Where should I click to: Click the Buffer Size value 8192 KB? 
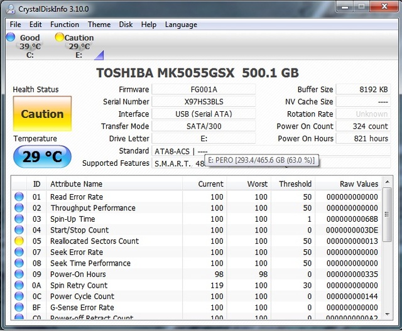click(x=363, y=89)
